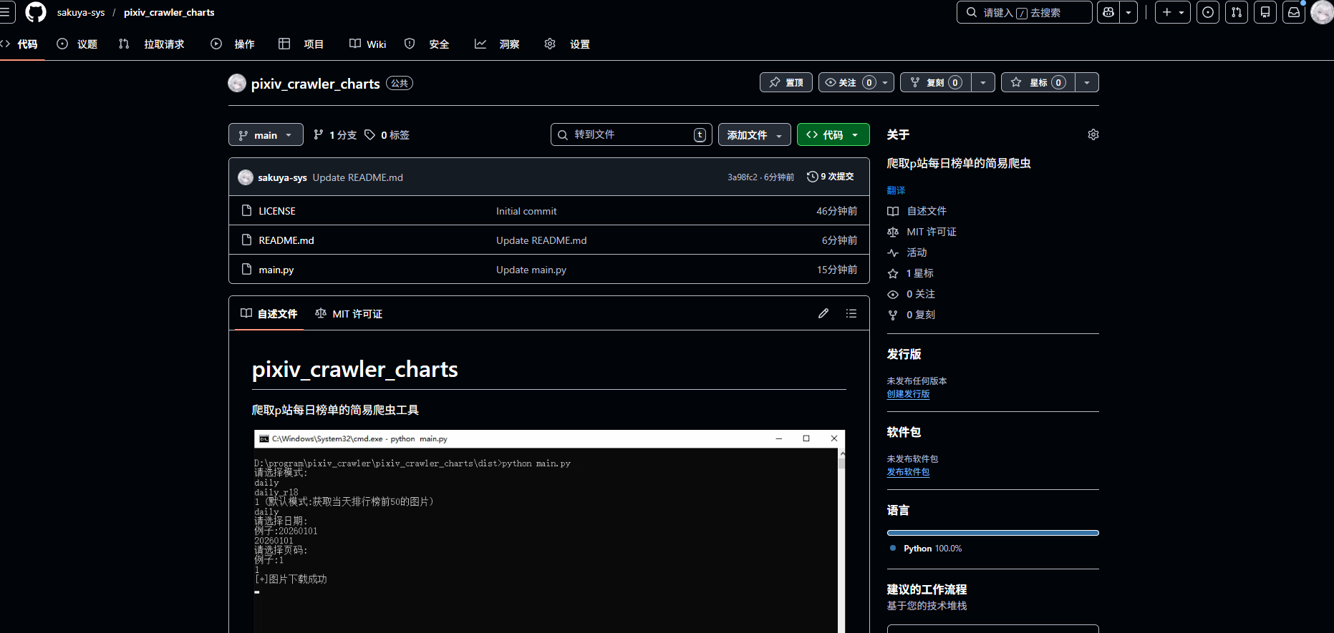Click the commit history clock icon
This screenshot has height=633, width=1334.
(x=812, y=177)
